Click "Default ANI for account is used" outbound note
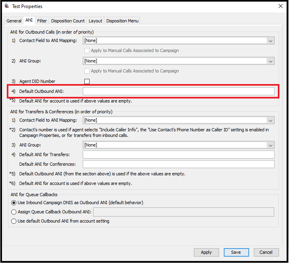The image size is (289, 263). (x=76, y=101)
